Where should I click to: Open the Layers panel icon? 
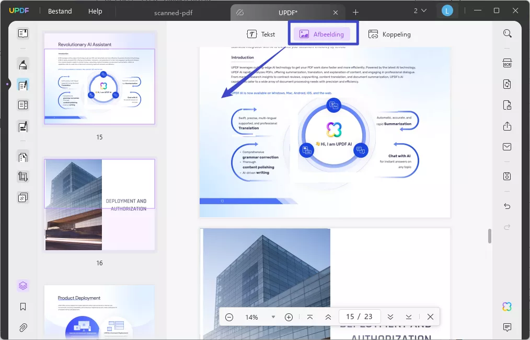pyautogui.click(x=23, y=286)
